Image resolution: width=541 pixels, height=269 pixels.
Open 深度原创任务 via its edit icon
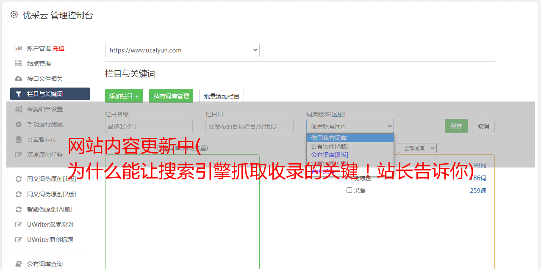[x=19, y=155]
